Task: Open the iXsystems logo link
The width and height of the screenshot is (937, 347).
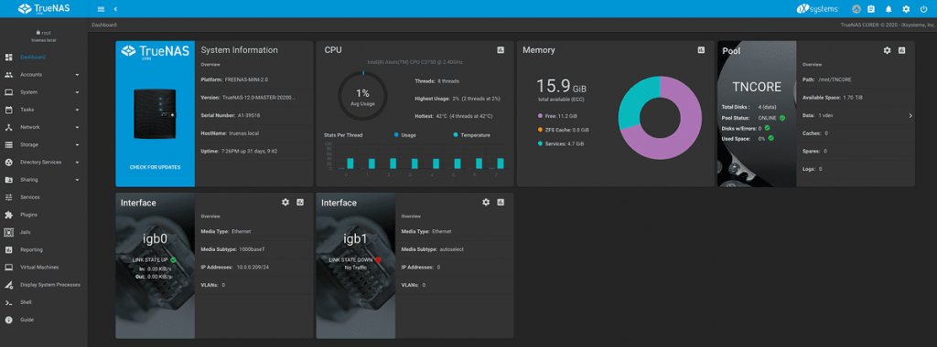Action: (x=818, y=9)
